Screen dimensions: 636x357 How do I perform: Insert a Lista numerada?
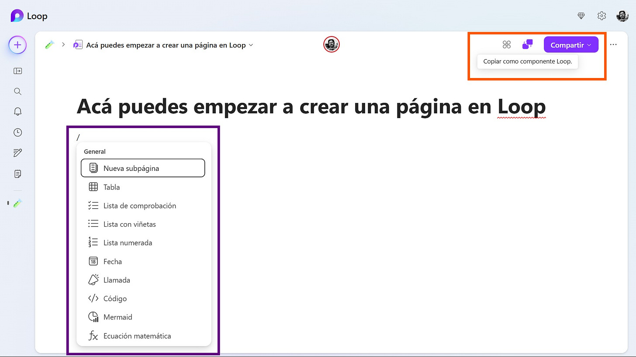coord(143,243)
